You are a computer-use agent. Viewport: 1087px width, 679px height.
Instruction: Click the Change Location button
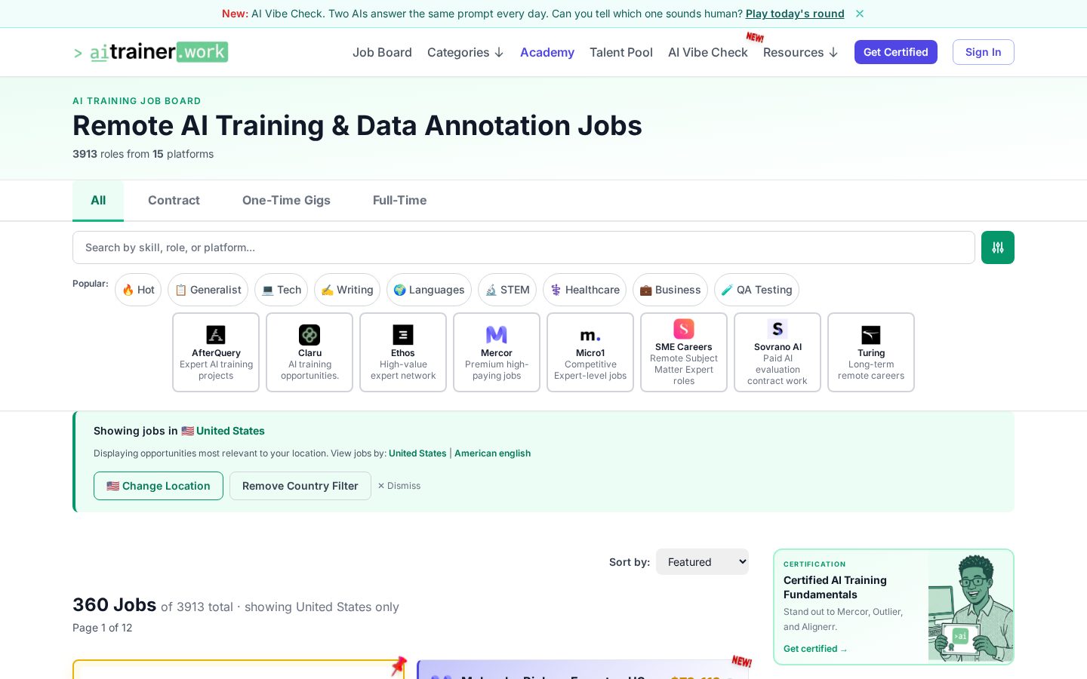point(159,486)
